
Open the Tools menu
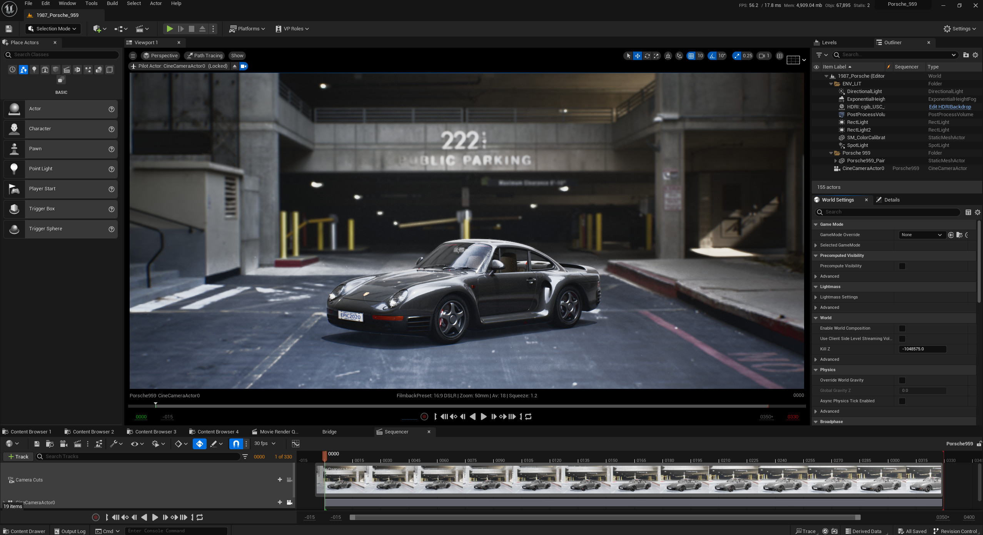91,3
